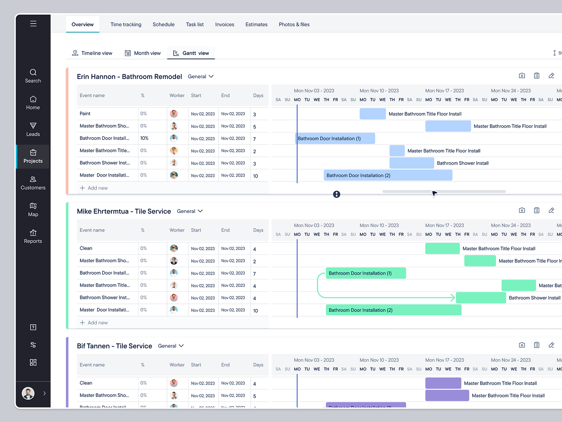Expand General dropdown for Erin Hannon project
562x422 pixels.
[x=201, y=76]
